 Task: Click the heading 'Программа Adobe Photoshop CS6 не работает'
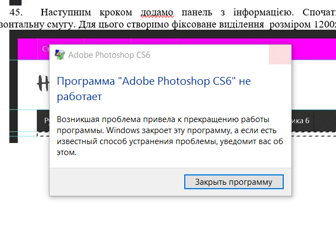[153, 89]
